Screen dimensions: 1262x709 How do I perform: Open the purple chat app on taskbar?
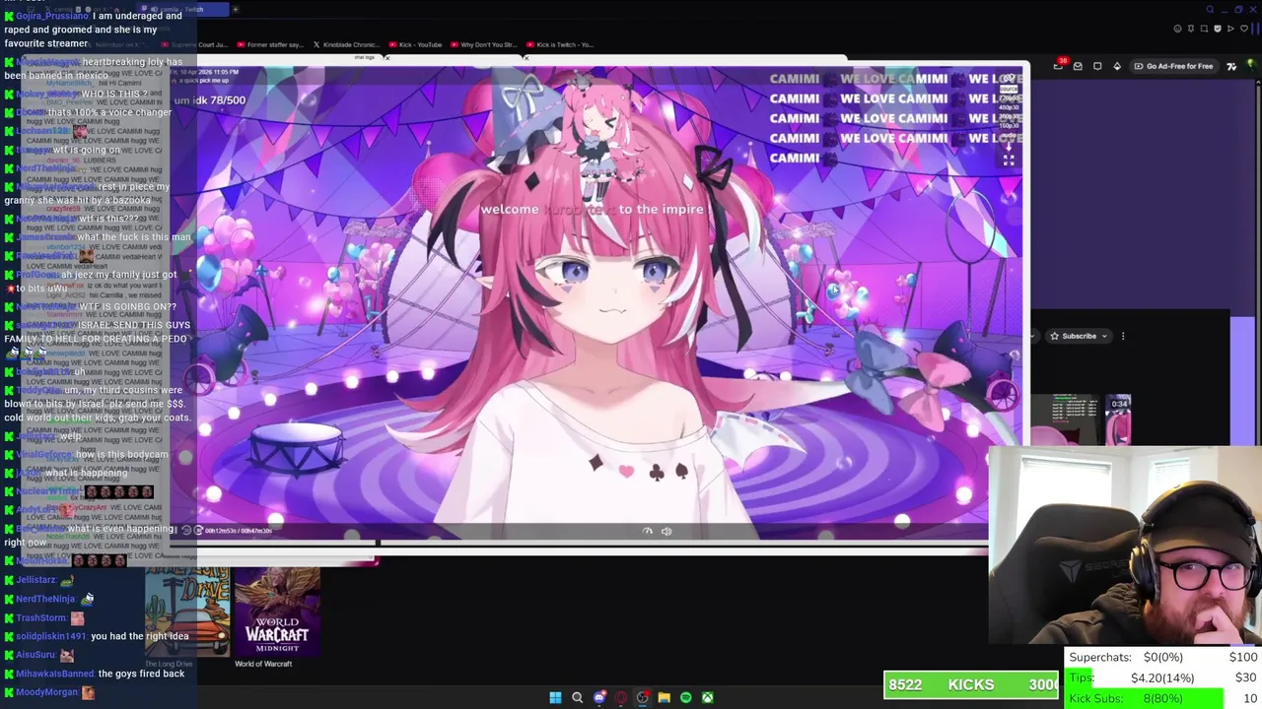click(x=599, y=697)
